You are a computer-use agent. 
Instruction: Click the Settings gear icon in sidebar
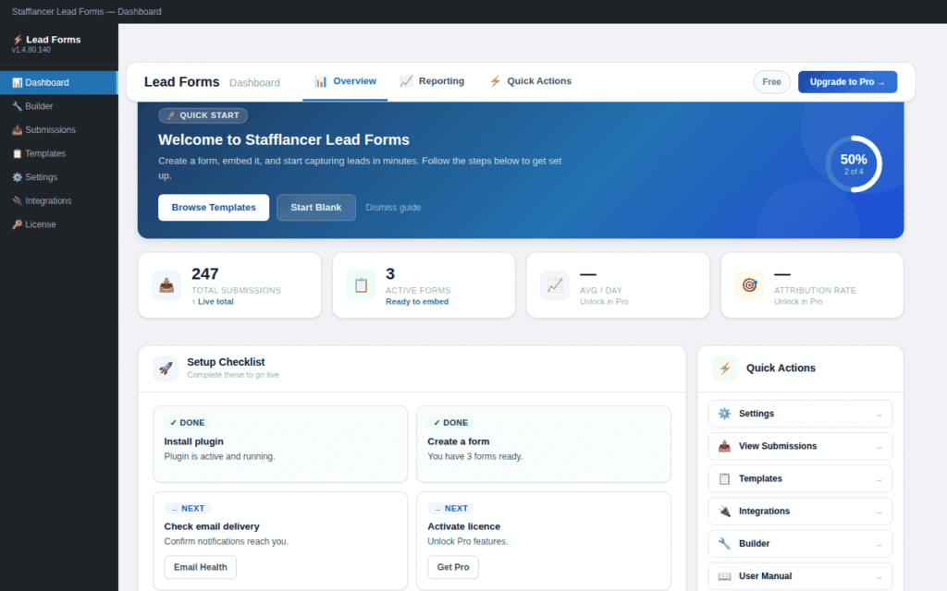17,177
